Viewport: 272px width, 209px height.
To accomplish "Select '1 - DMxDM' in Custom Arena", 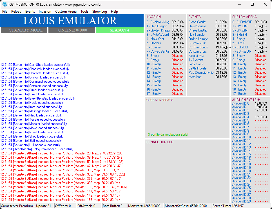I will (240, 26).
